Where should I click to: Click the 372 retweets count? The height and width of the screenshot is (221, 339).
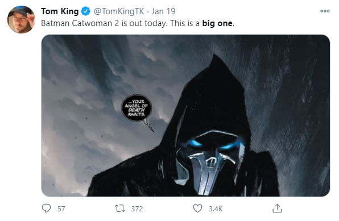coord(137,209)
